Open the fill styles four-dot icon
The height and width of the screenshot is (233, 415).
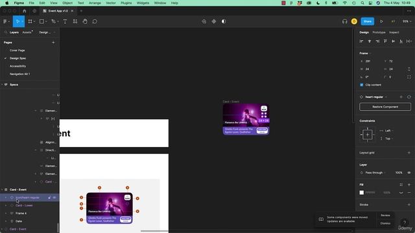pyautogui.click(x=401, y=184)
